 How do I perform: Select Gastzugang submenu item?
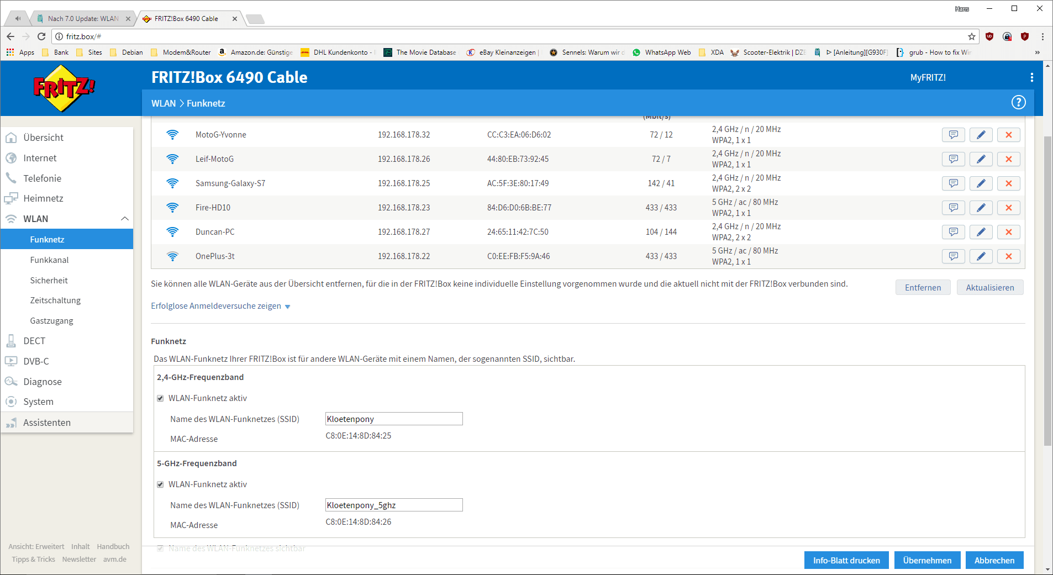coord(67,321)
